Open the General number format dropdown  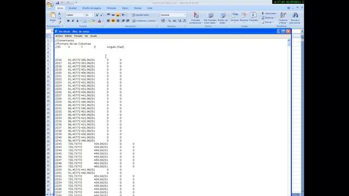coord(185,15)
